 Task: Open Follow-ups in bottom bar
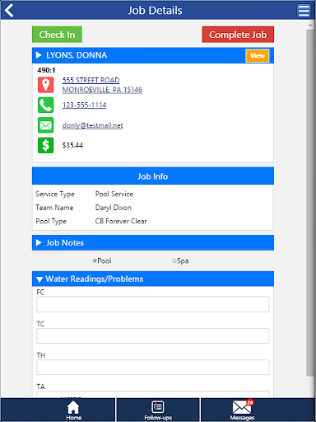point(158,410)
